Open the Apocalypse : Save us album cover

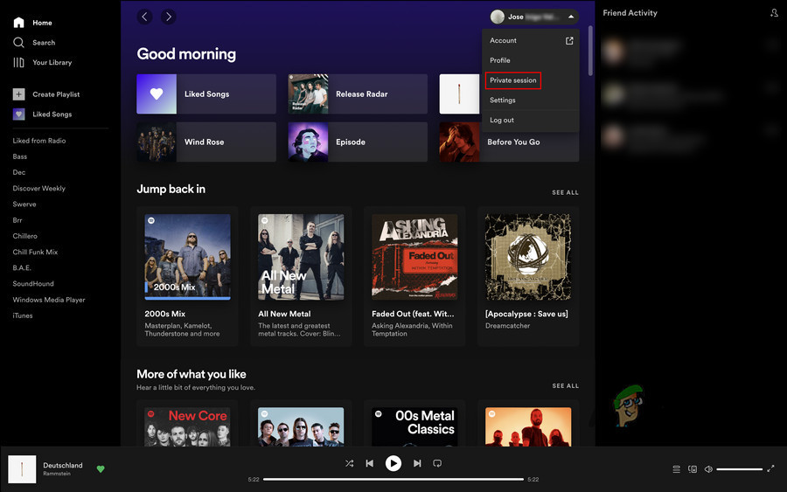click(x=528, y=257)
